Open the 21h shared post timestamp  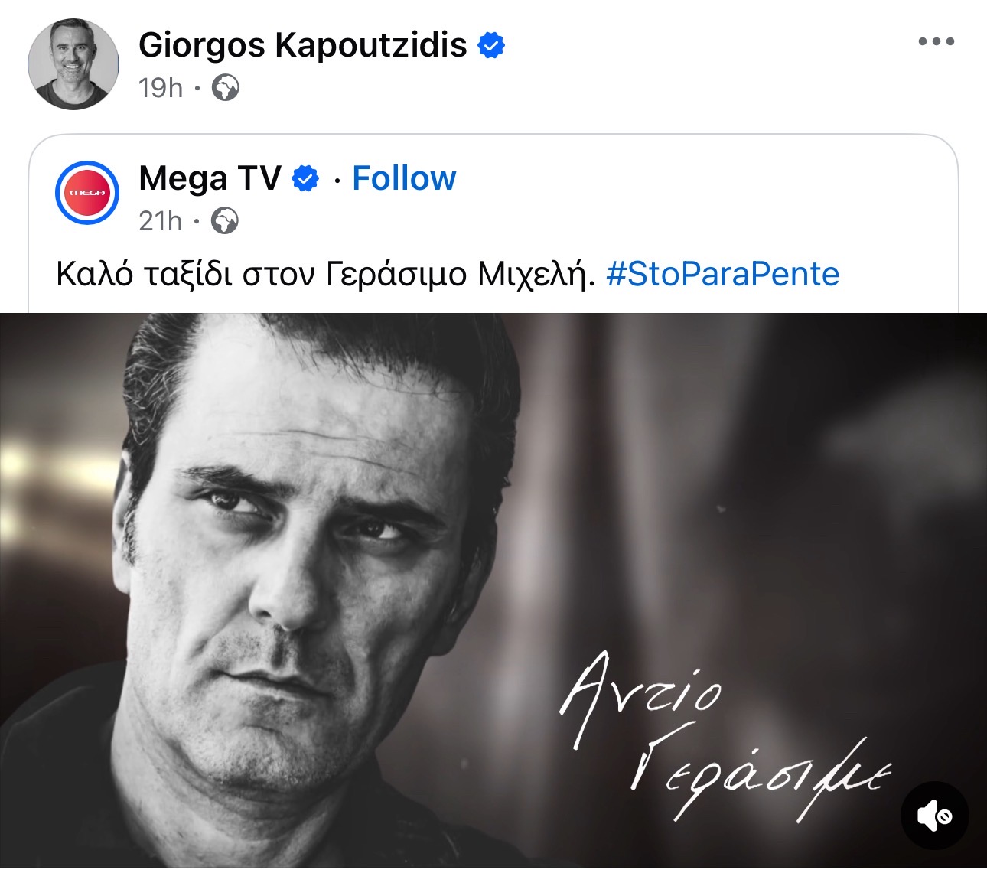point(161,221)
